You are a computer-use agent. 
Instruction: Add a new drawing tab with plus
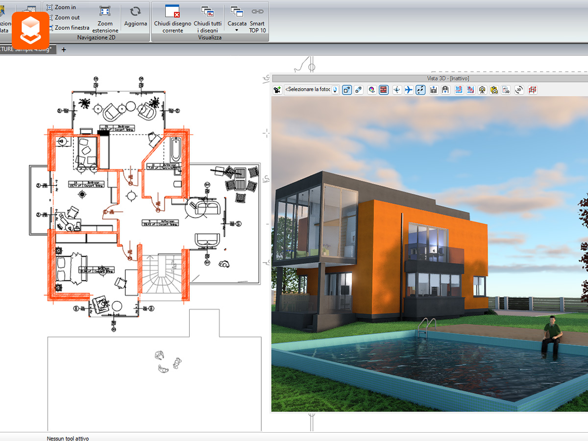pyautogui.click(x=63, y=49)
